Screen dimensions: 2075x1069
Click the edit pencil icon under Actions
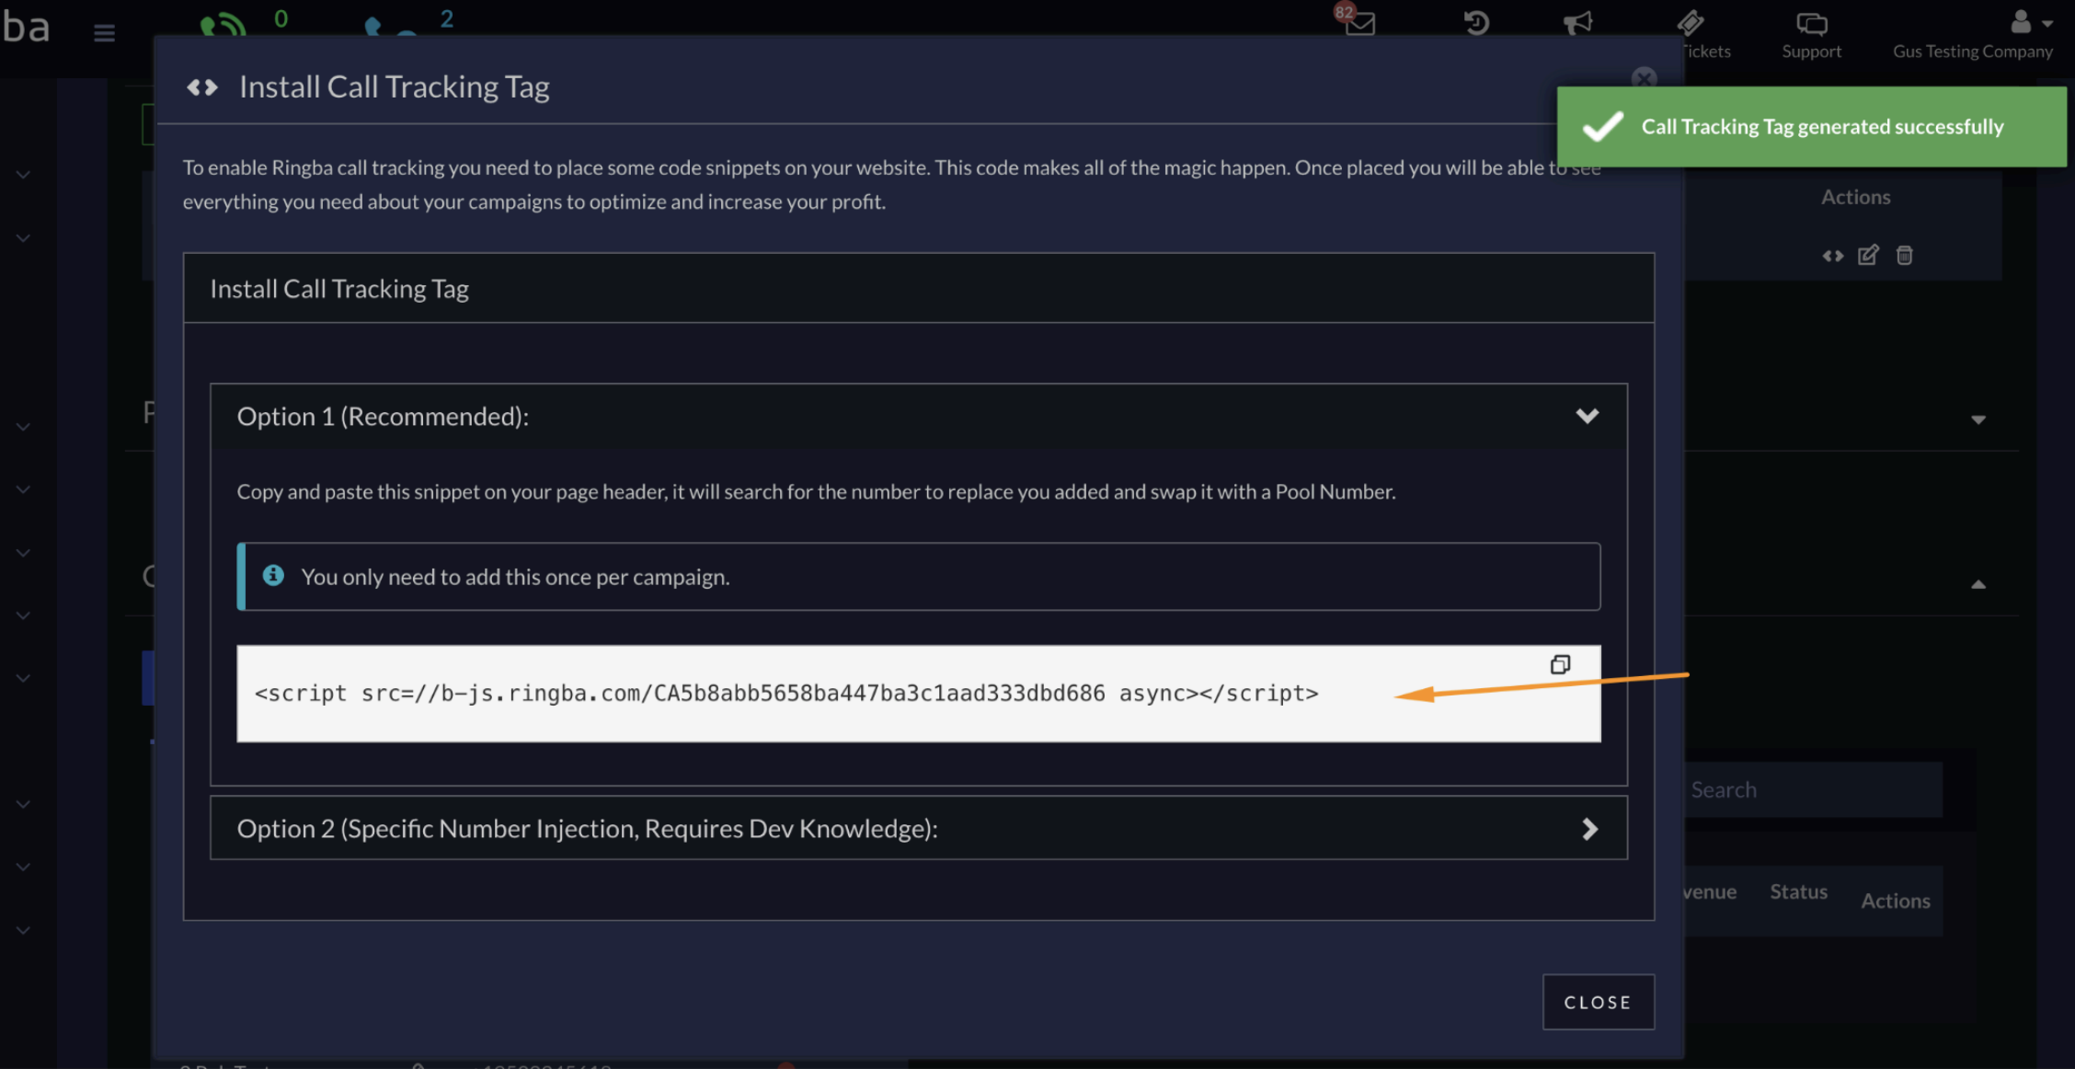[x=1867, y=255]
